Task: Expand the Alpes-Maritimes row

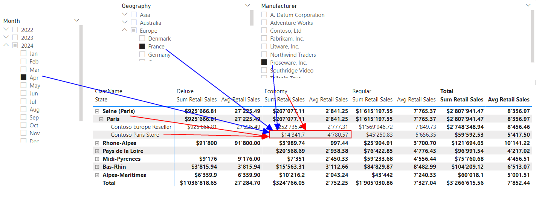Action: (97, 175)
